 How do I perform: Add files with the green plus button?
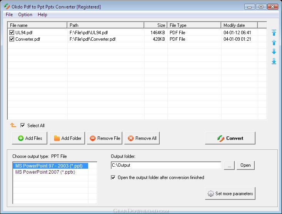click(30, 138)
